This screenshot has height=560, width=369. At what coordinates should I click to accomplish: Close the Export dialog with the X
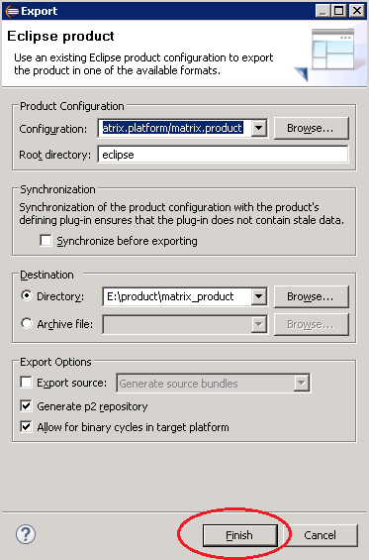pos(356,11)
